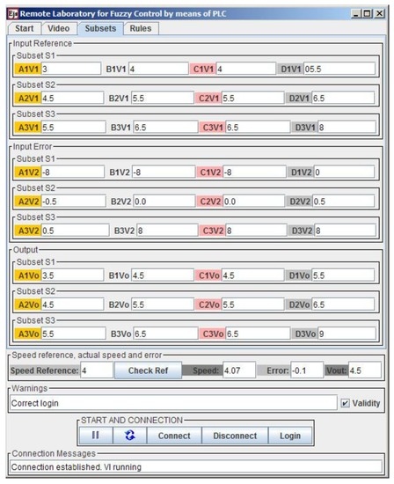Screen dimensions: 394x484
Task: Click the B3V1 input field
Action: 165,128
